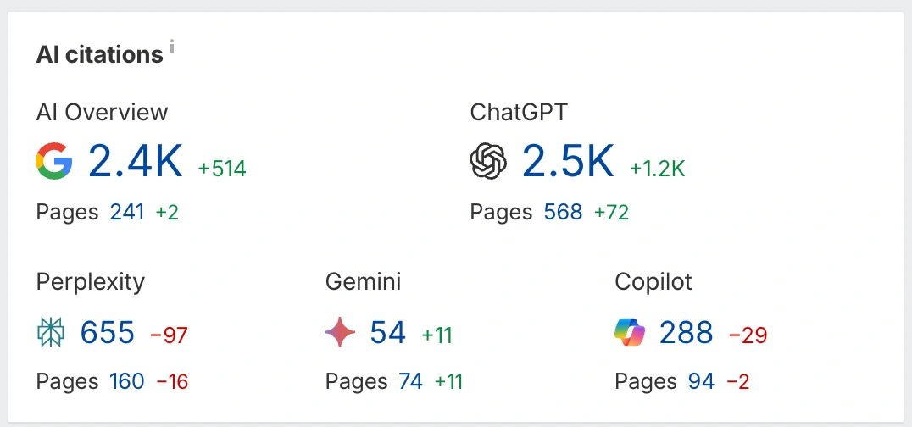This screenshot has height=427, width=912.
Task: Click the ChatGPT logo icon
Action: tap(488, 161)
